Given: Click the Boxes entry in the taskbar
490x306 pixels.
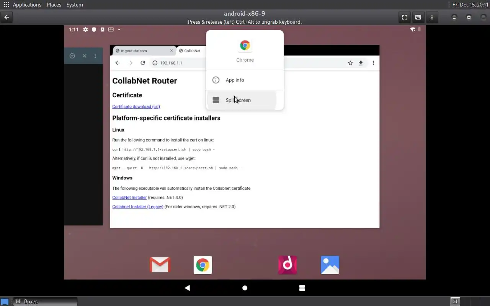Looking at the screenshot, I should point(45,301).
